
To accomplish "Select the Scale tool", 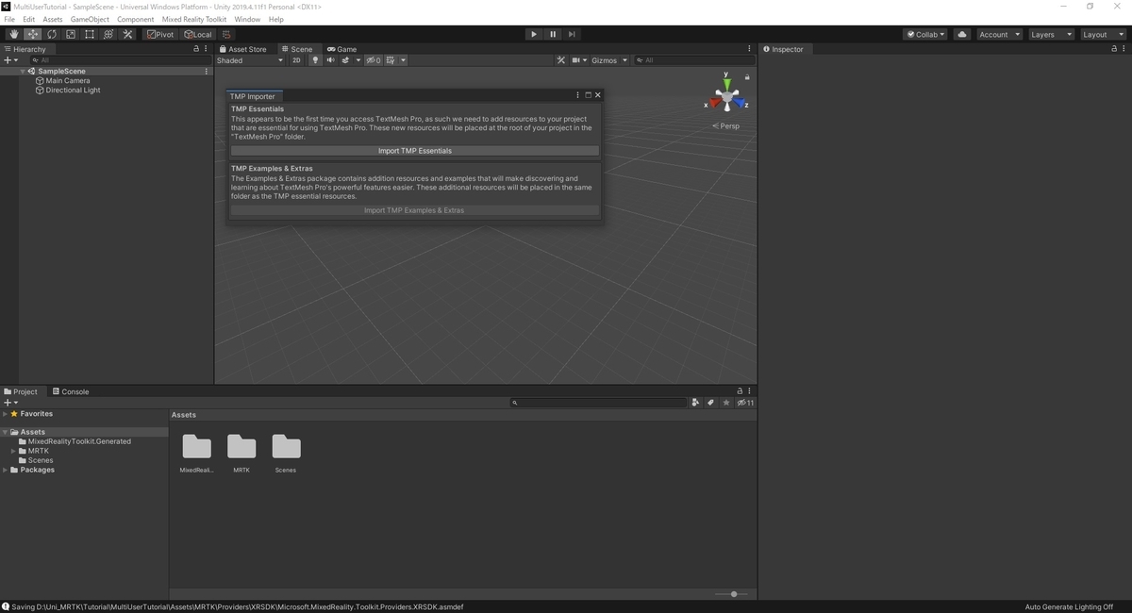I will pos(70,35).
